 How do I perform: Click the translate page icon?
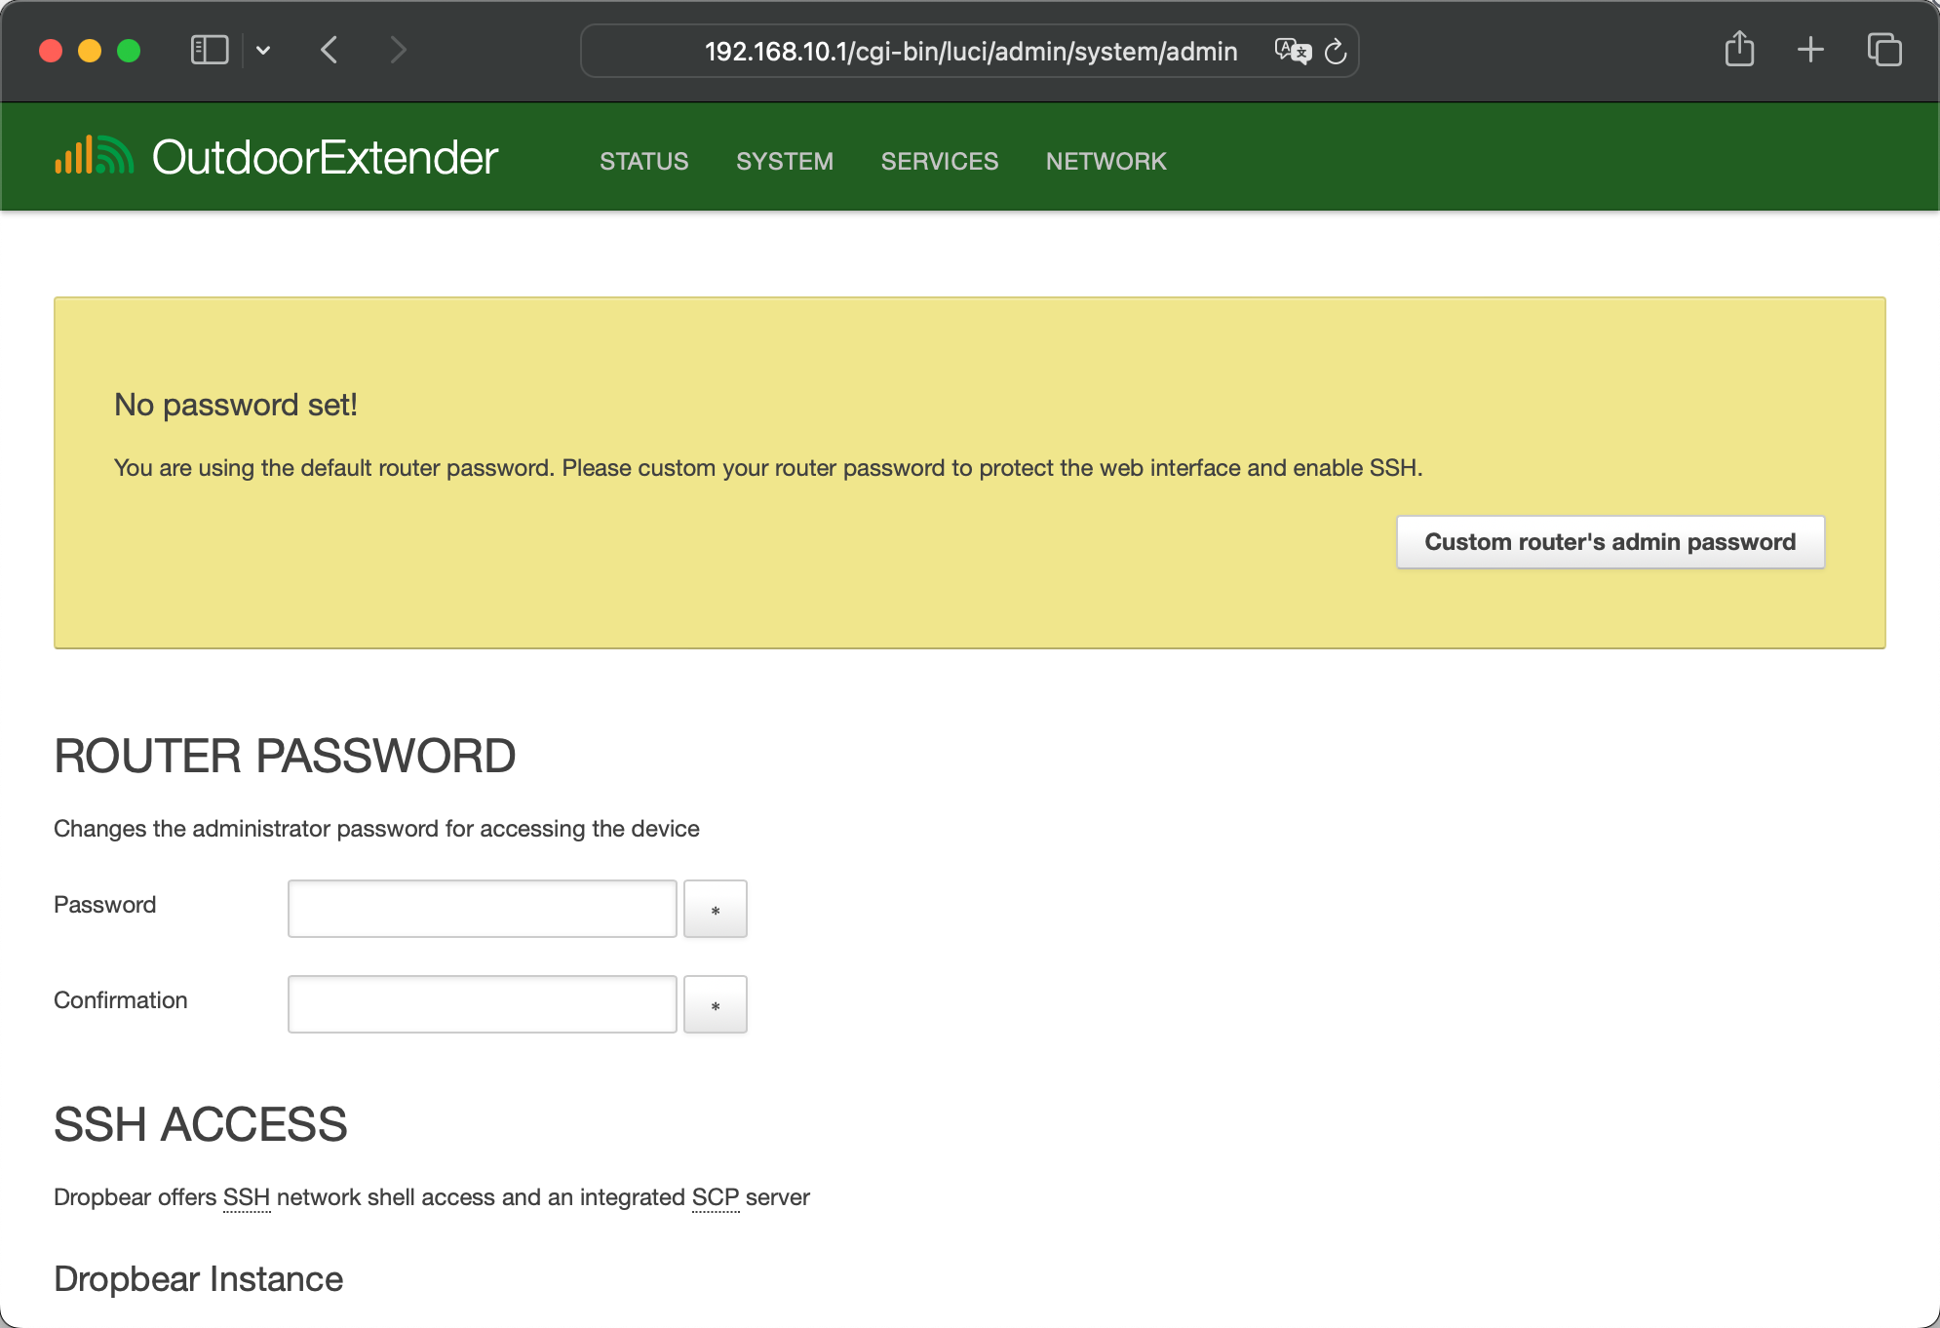tap(1293, 51)
